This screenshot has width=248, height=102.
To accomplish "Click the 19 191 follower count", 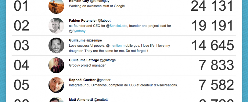I will [x=212, y=26].
